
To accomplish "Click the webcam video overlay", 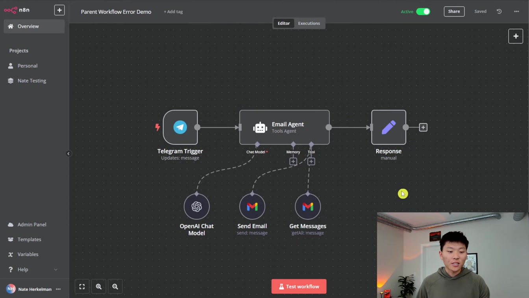I will 453,255.
